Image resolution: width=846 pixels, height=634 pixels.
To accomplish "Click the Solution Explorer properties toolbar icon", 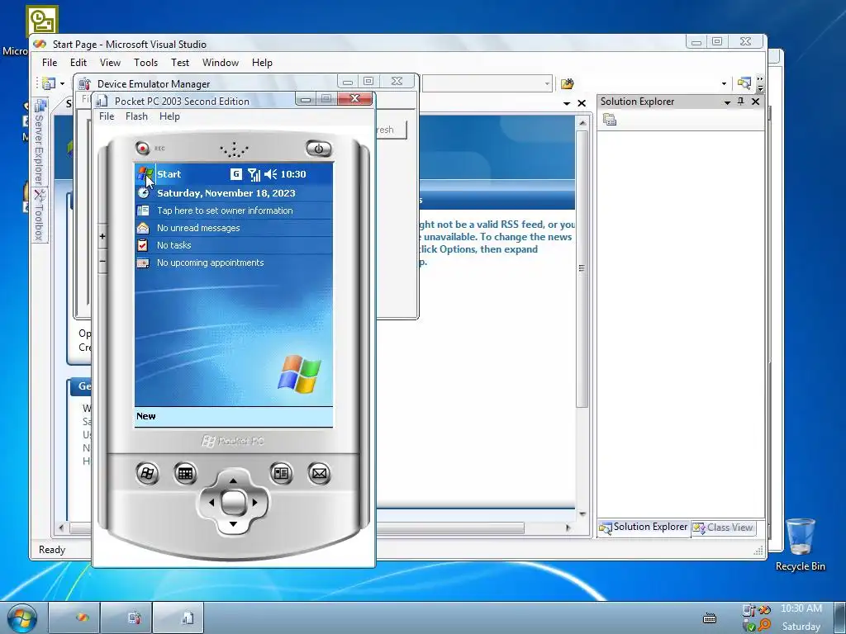I will pos(610,120).
